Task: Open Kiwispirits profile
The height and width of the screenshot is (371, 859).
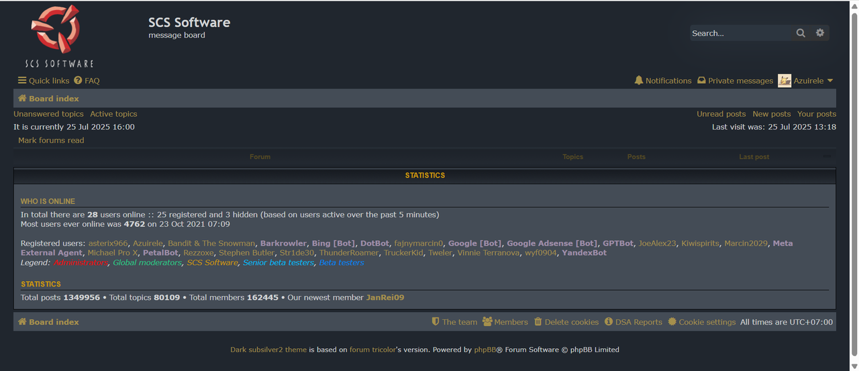Action: pos(700,244)
